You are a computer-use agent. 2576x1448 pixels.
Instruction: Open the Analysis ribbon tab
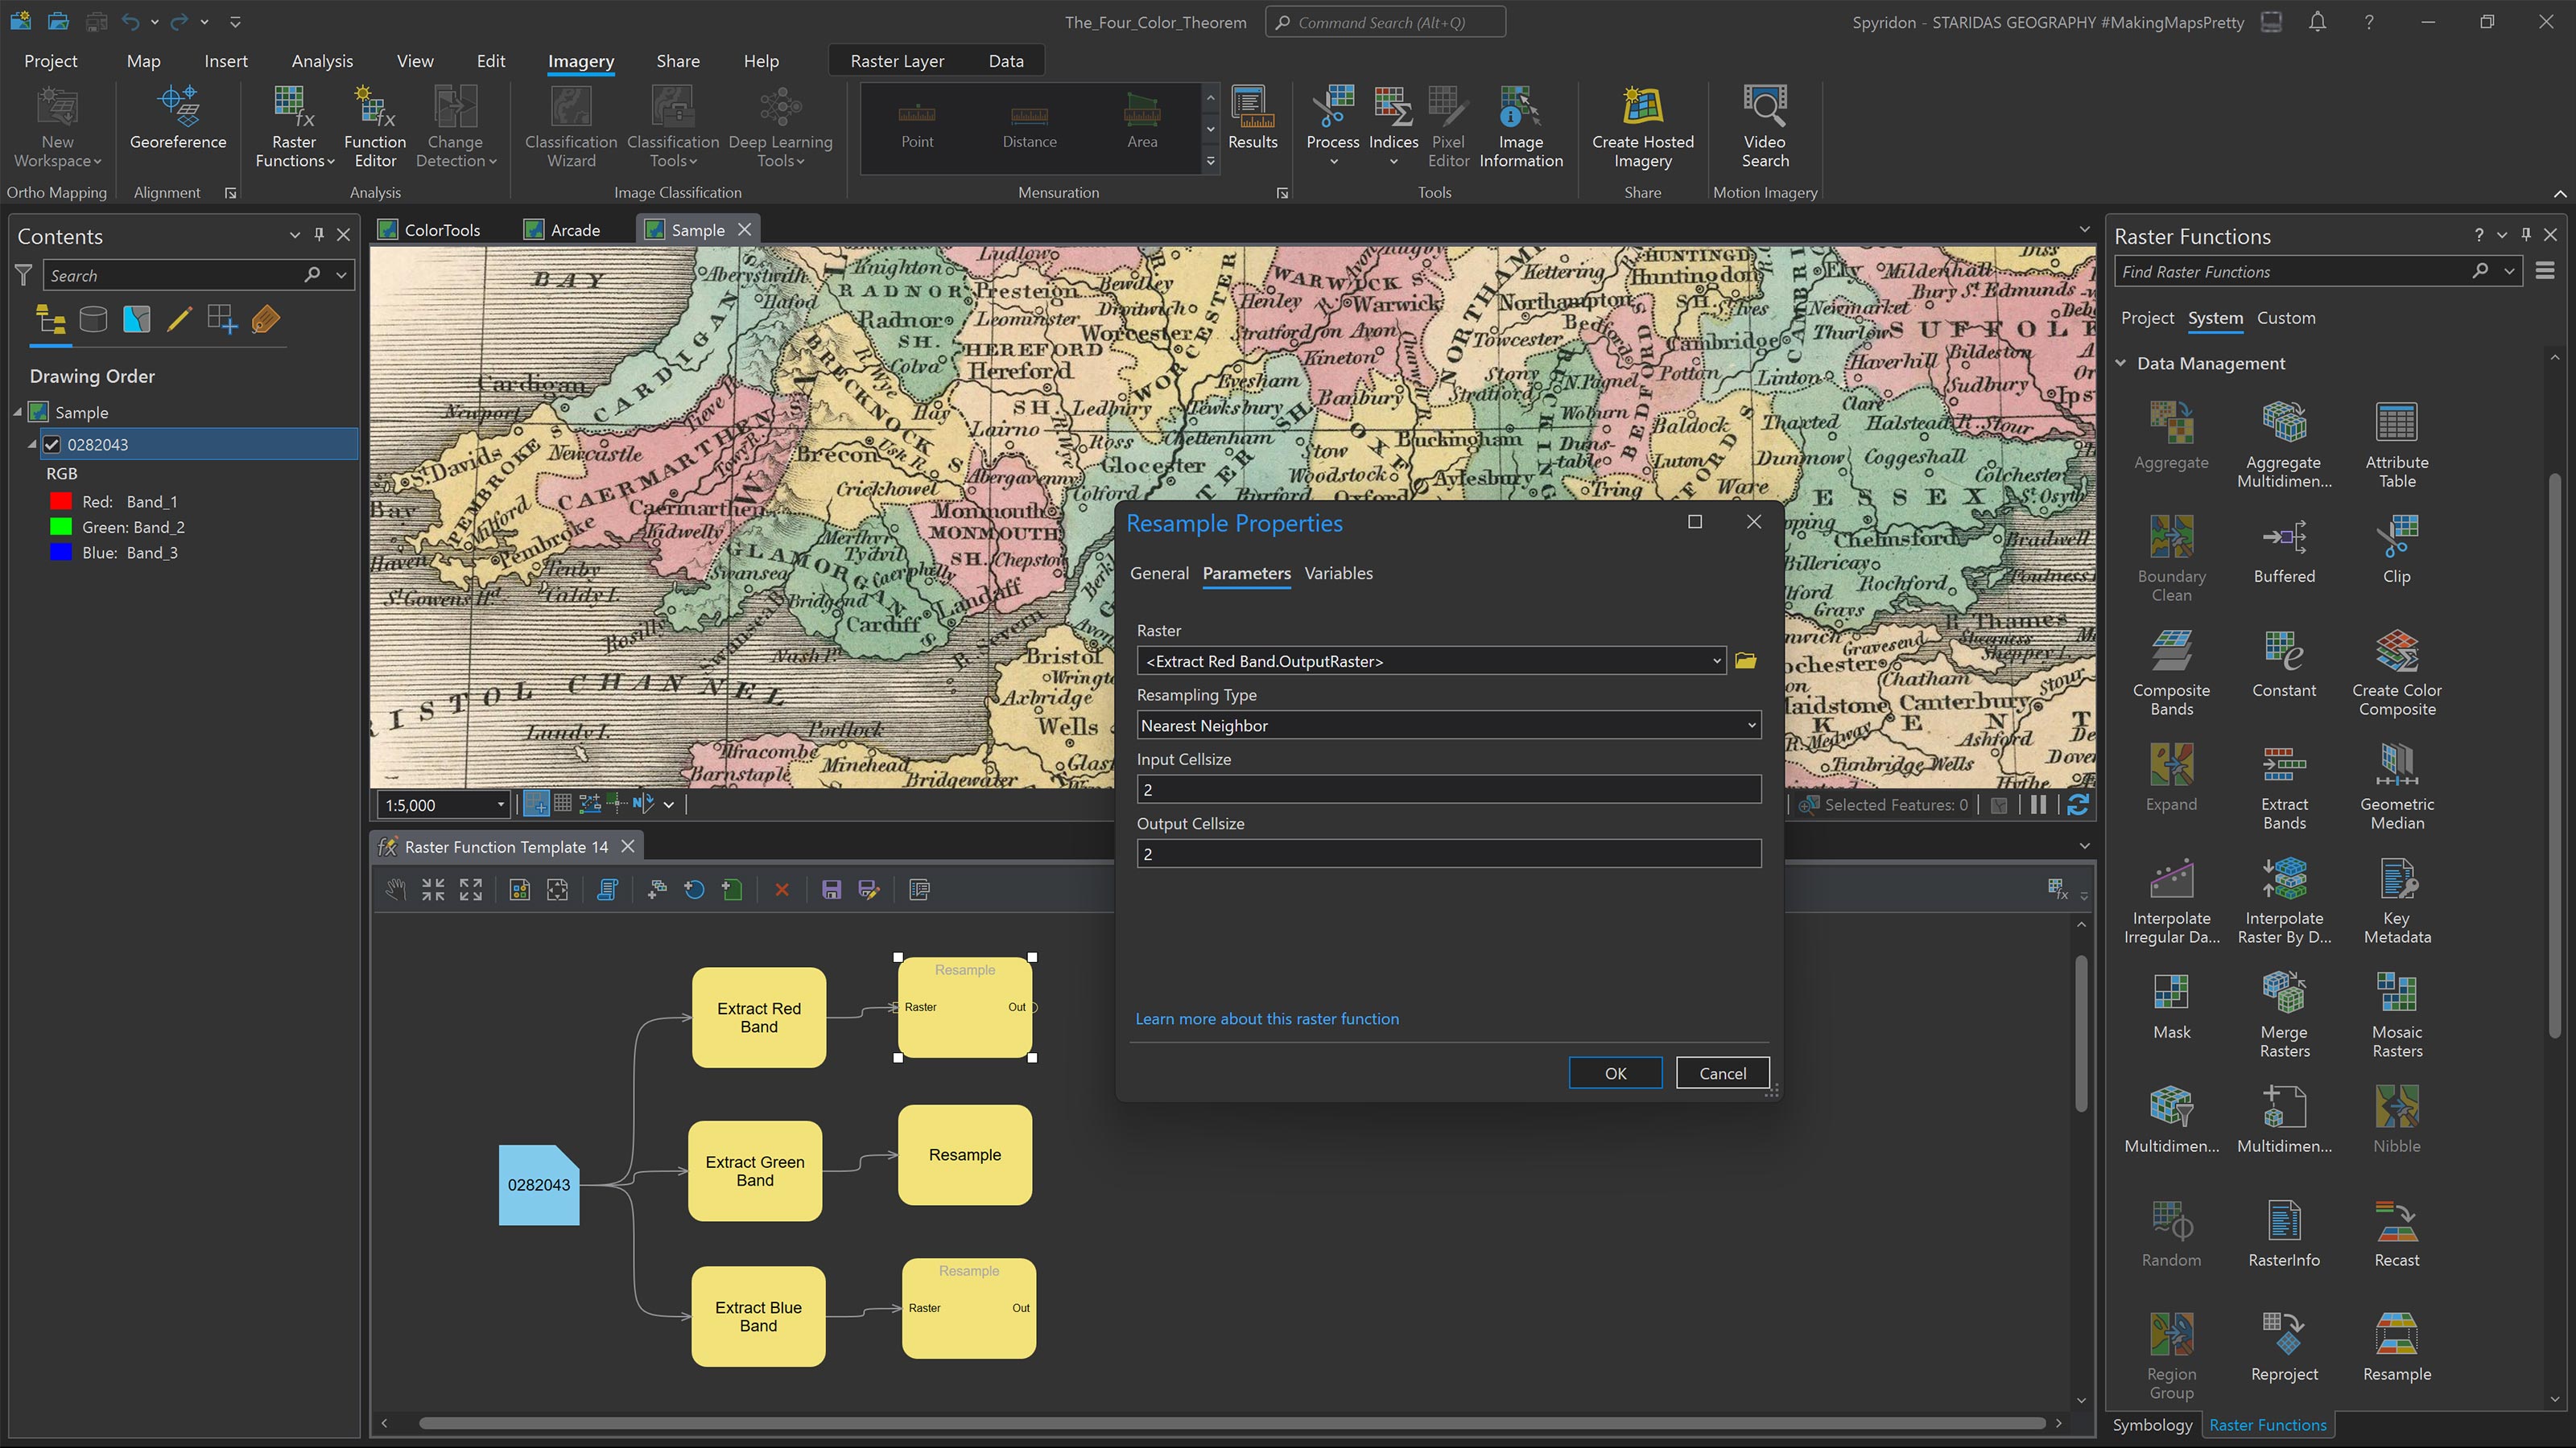coord(322,61)
